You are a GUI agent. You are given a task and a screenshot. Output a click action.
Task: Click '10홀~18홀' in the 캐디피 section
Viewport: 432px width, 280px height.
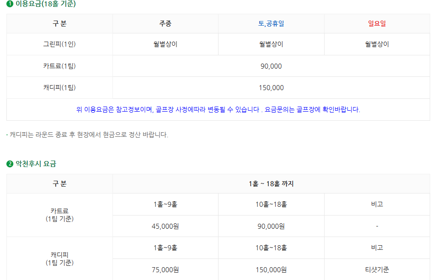click(271, 248)
